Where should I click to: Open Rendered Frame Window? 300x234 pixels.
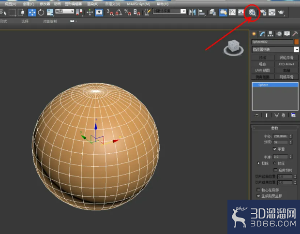(272, 13)
